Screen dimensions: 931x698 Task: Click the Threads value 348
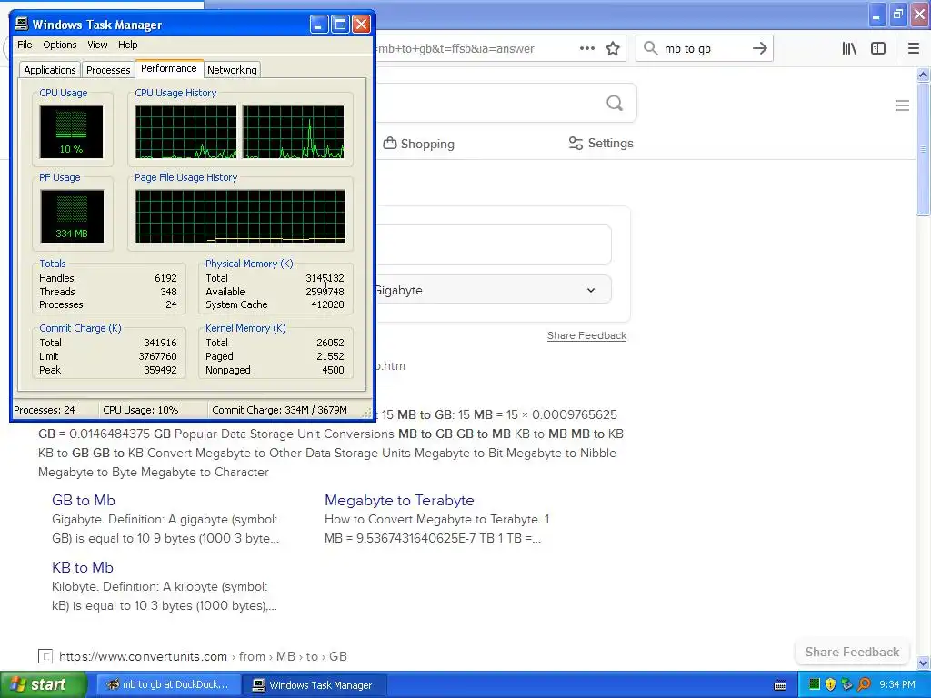tap(168, 292)
